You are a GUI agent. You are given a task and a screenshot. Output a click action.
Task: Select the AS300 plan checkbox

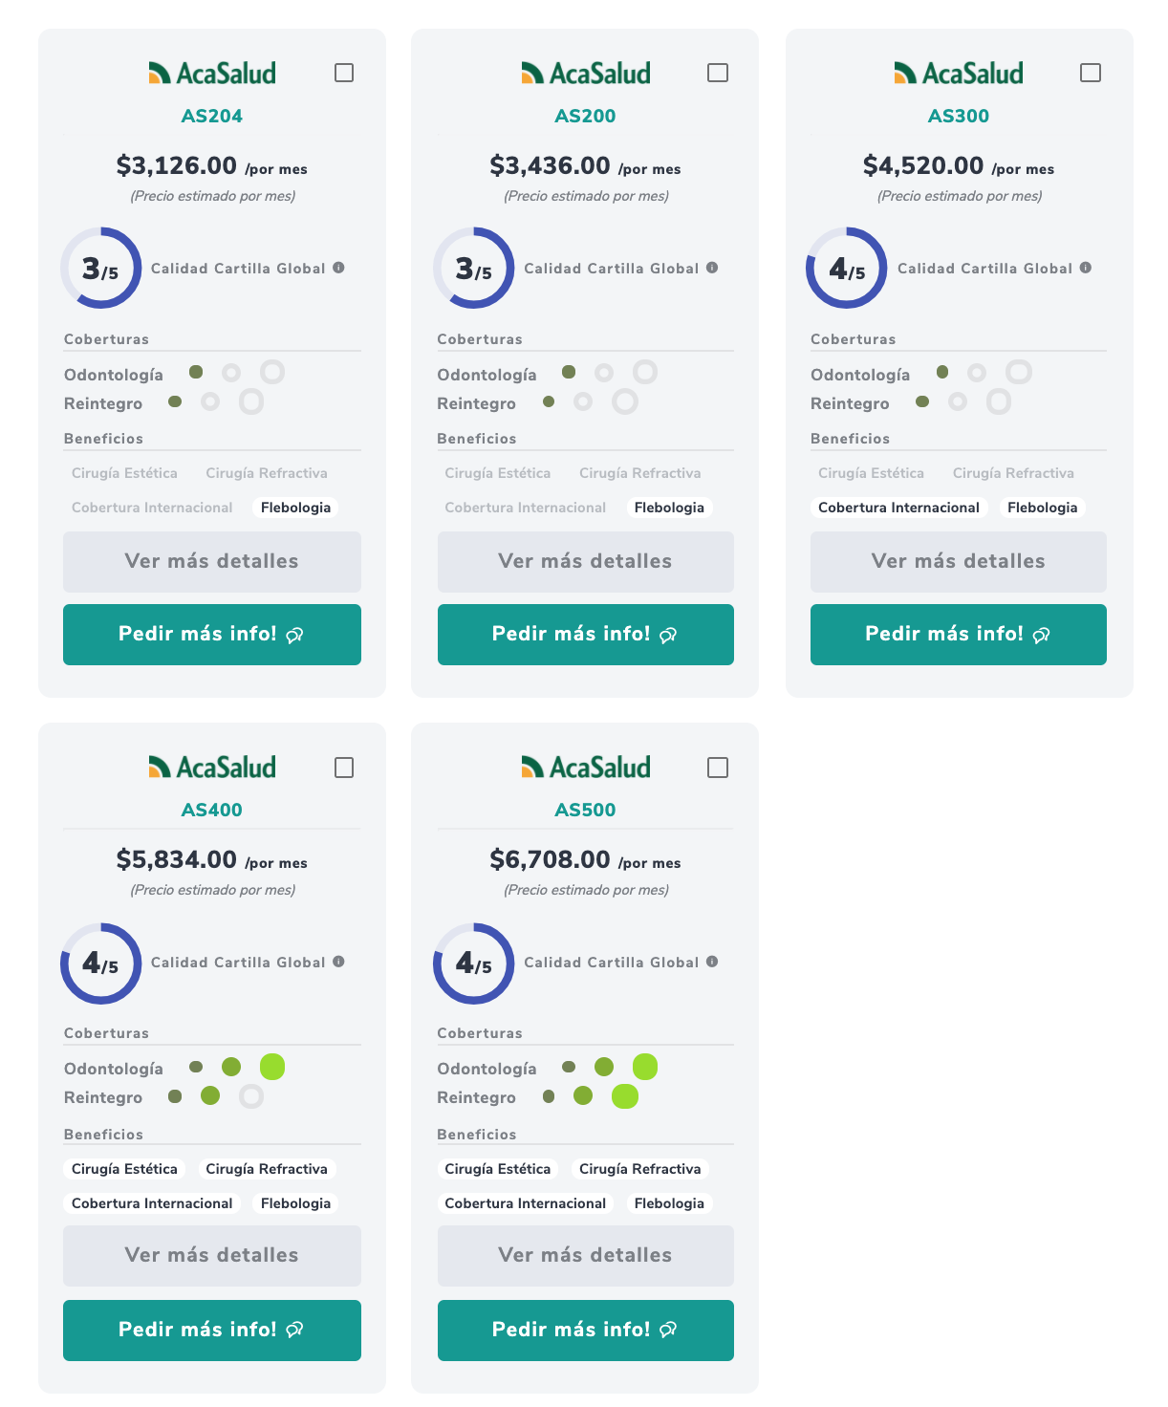pos(1091,73)
